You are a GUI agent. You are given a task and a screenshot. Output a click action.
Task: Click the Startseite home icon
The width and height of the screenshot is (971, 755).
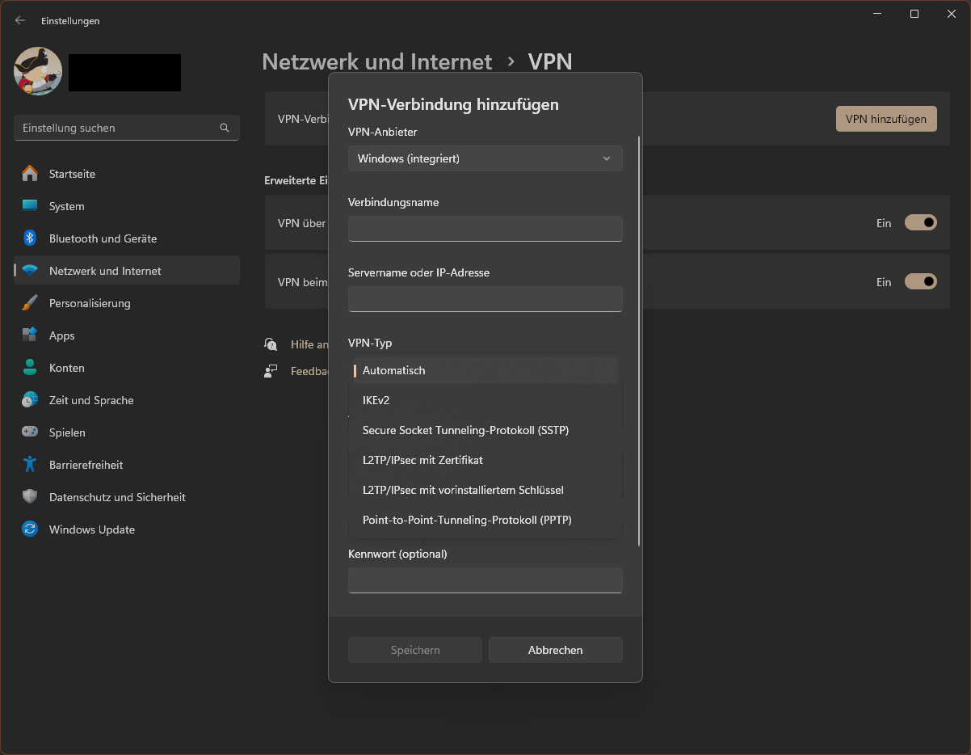(30, 174)
